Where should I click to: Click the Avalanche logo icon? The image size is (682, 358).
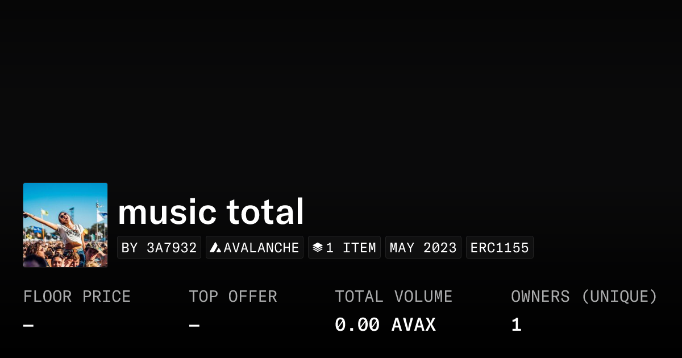(x=215, y=248)
